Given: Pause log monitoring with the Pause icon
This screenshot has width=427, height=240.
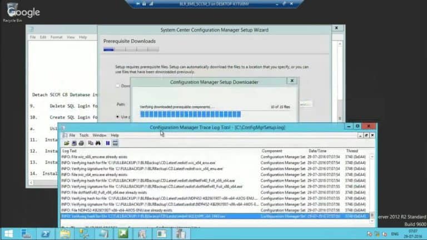Looking at the screenshot, I should point(108,143).
